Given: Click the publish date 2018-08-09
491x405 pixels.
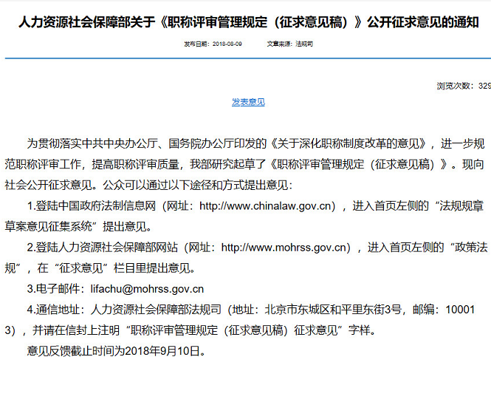Looking at the screenshot, I should point(227,44).
